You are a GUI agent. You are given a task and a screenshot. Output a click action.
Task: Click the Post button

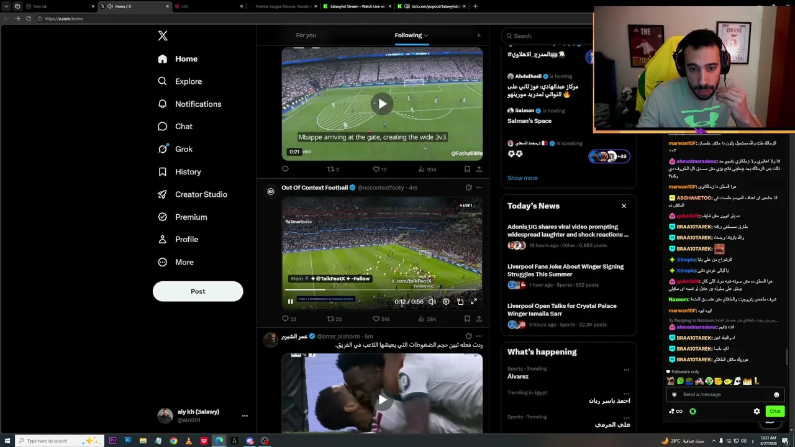click(198, 291)
